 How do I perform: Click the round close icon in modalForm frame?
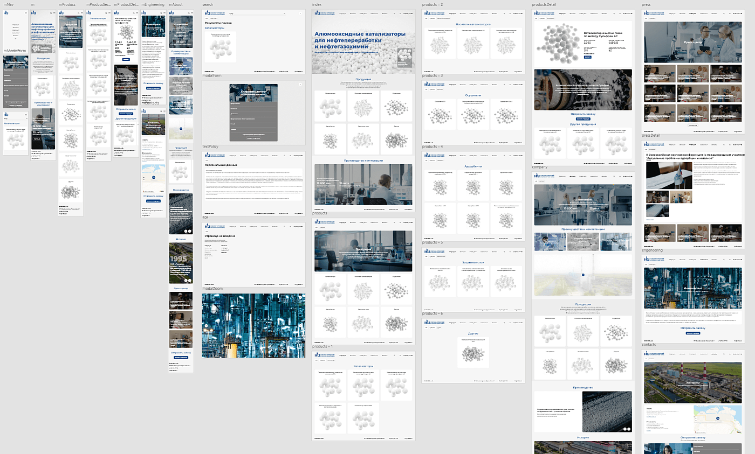300,85
